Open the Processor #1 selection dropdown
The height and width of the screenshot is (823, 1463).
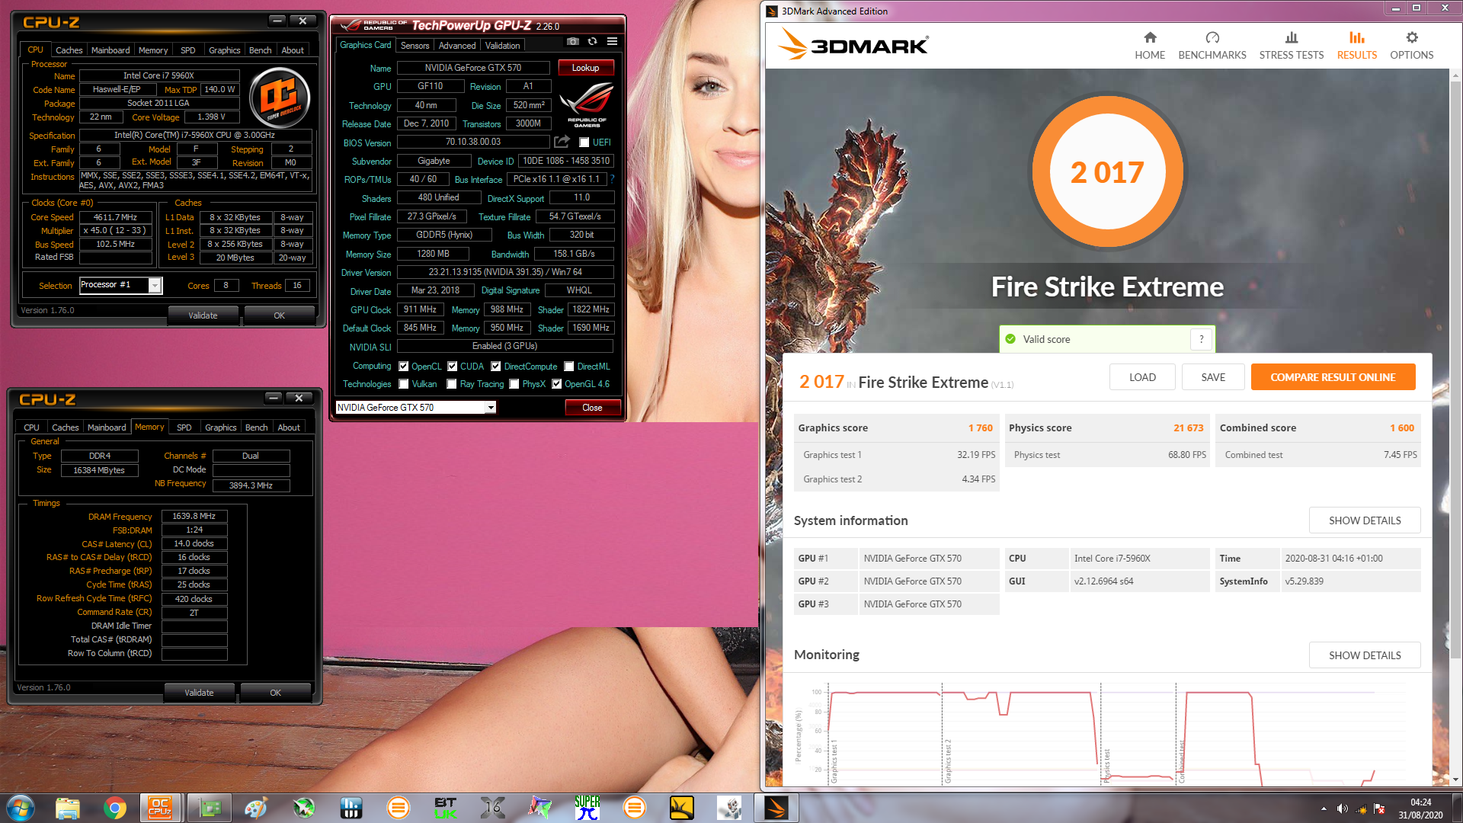155,285
